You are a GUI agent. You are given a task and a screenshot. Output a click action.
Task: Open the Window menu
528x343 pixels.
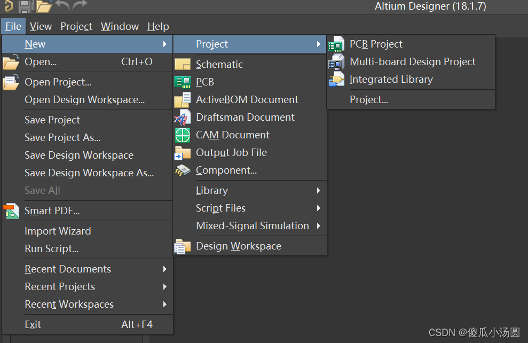(120, 26)
